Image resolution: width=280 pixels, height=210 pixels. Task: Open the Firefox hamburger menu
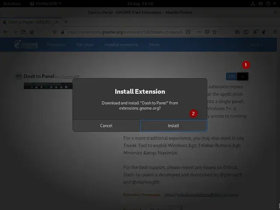tap(275, 32)
